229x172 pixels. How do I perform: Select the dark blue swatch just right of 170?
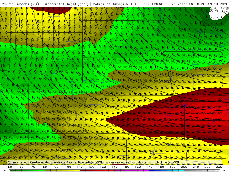152,171
